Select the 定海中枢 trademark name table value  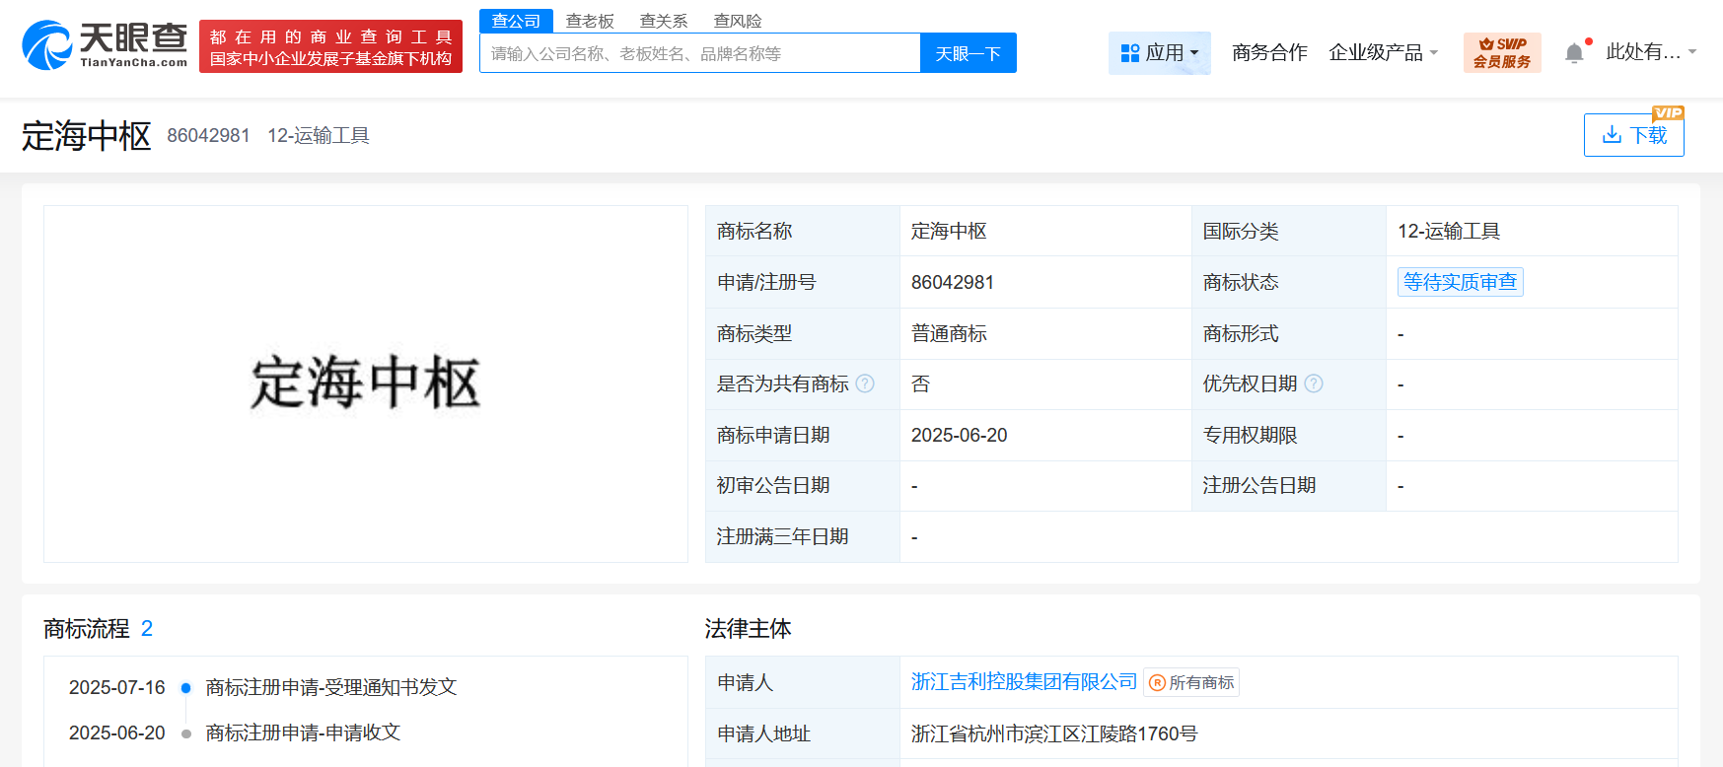coord(949,231)
